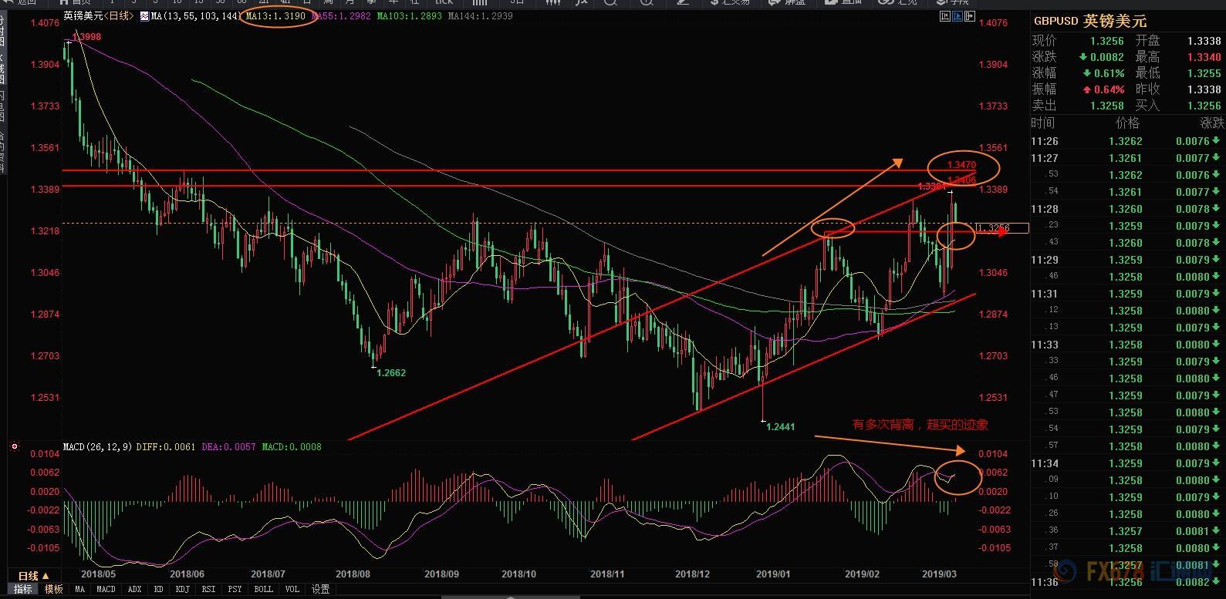This screenshot has height=599, width=1226.
Task: Click the 1.2662 low price label
Action: click(391, 372)
